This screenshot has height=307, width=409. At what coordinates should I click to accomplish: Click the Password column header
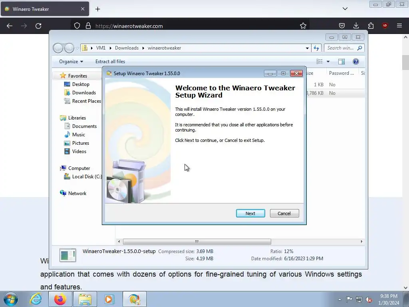point(341,74)
